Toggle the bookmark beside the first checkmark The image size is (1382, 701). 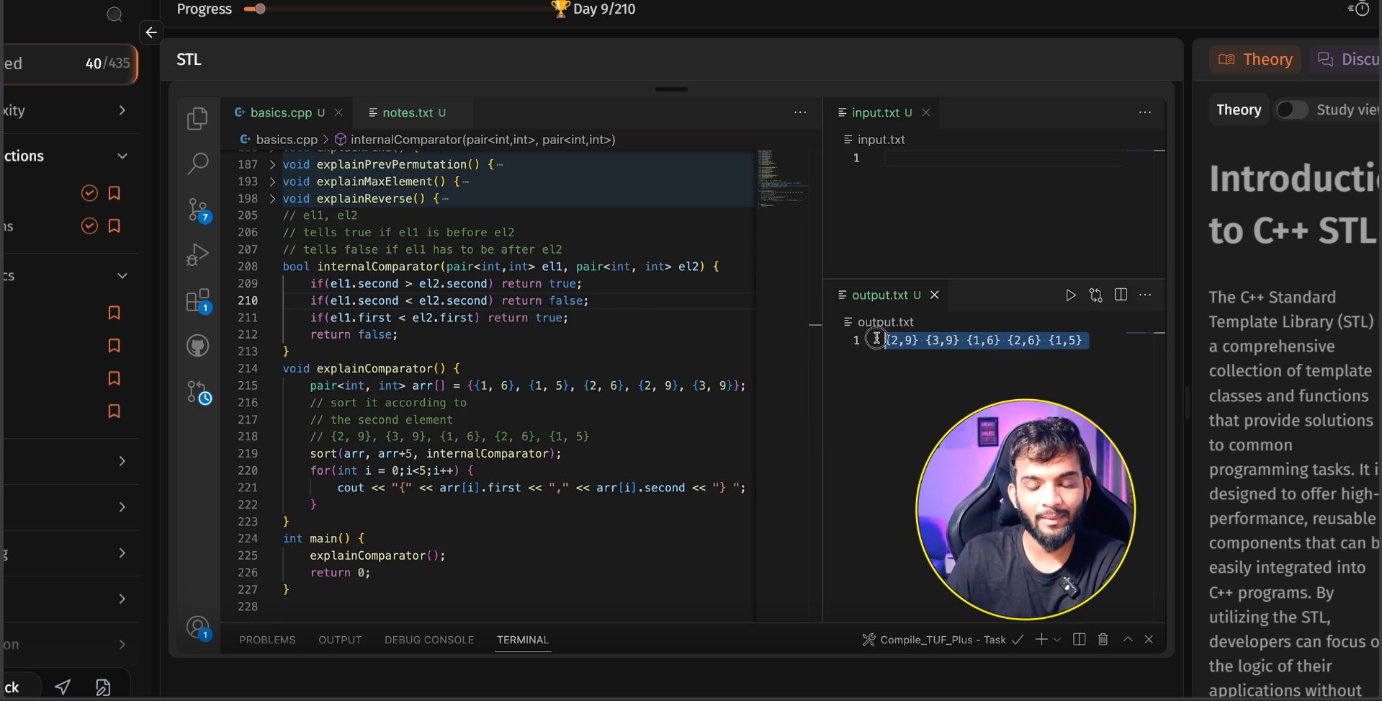tap(114, 193)
